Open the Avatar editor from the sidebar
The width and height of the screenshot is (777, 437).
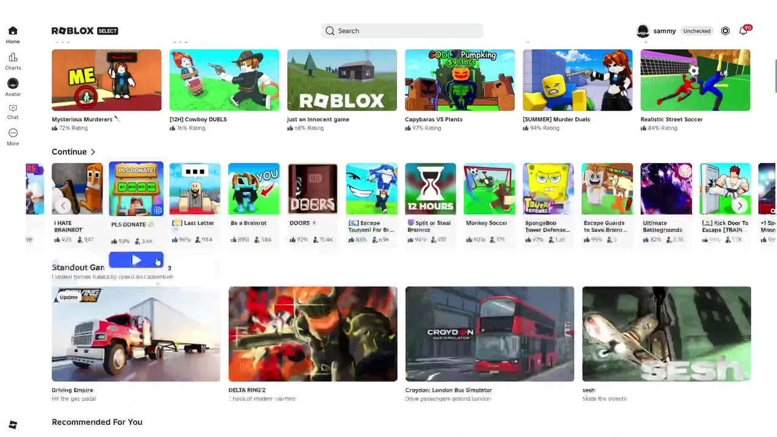point(13,87)
